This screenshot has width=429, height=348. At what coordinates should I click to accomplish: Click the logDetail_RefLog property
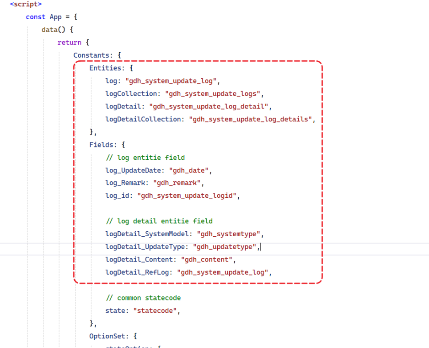[137, 272]
